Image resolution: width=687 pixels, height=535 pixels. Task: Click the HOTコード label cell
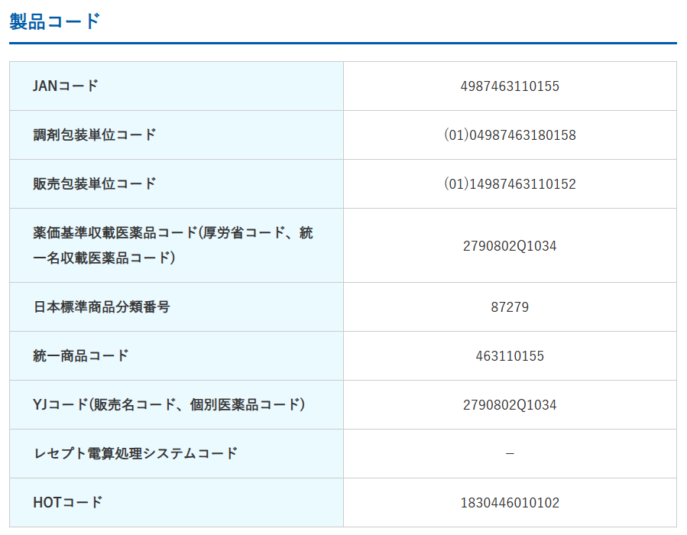click(67, 502)
